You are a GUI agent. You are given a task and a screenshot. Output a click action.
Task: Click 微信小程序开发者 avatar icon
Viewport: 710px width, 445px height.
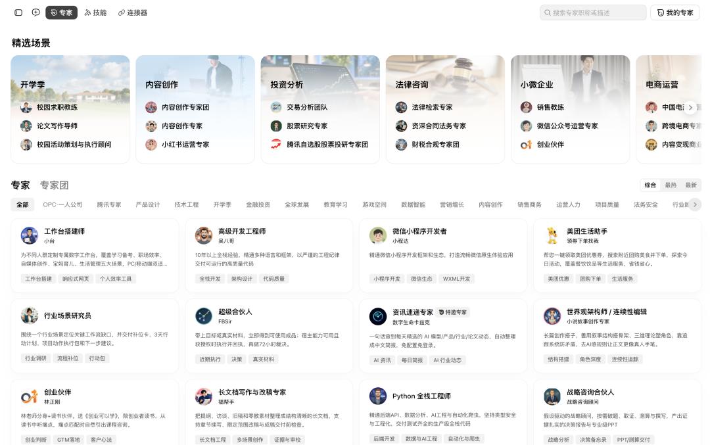click(x=377, y=235)
